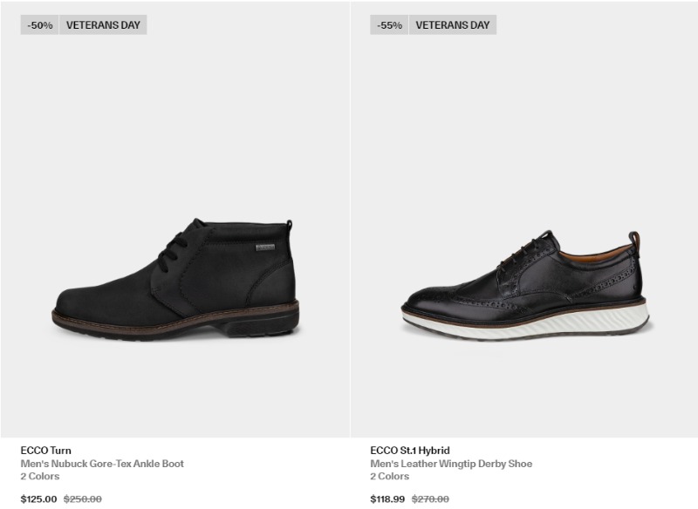Open the ECCO Turn black boot image
Image resolution: width=698 pixels, height=509 pixels.
(x=175, y=220)
